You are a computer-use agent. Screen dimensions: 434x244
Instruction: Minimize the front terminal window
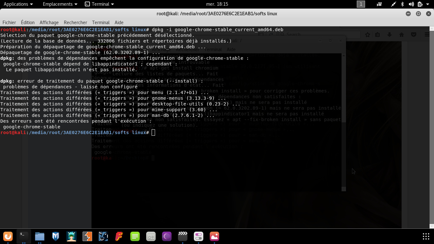(408, 14)
